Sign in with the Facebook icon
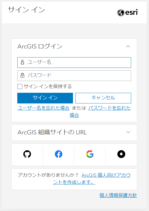 coord(58,154)
